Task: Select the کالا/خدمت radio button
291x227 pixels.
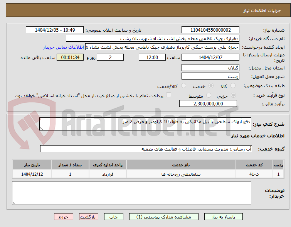Action: pyautogui.click(x=183, y=86)
